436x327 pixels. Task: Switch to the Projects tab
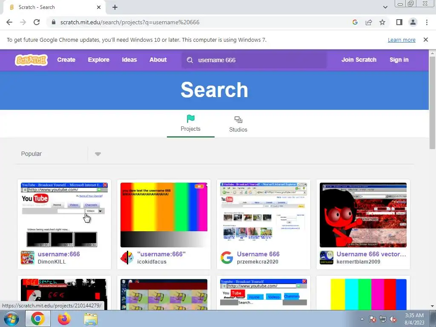coord(190,124)
